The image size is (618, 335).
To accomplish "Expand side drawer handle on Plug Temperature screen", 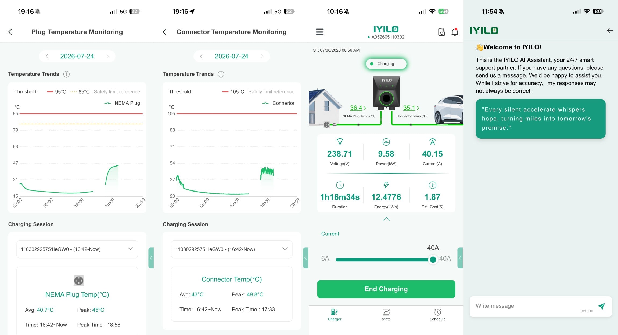I will (x=151, y=258).
